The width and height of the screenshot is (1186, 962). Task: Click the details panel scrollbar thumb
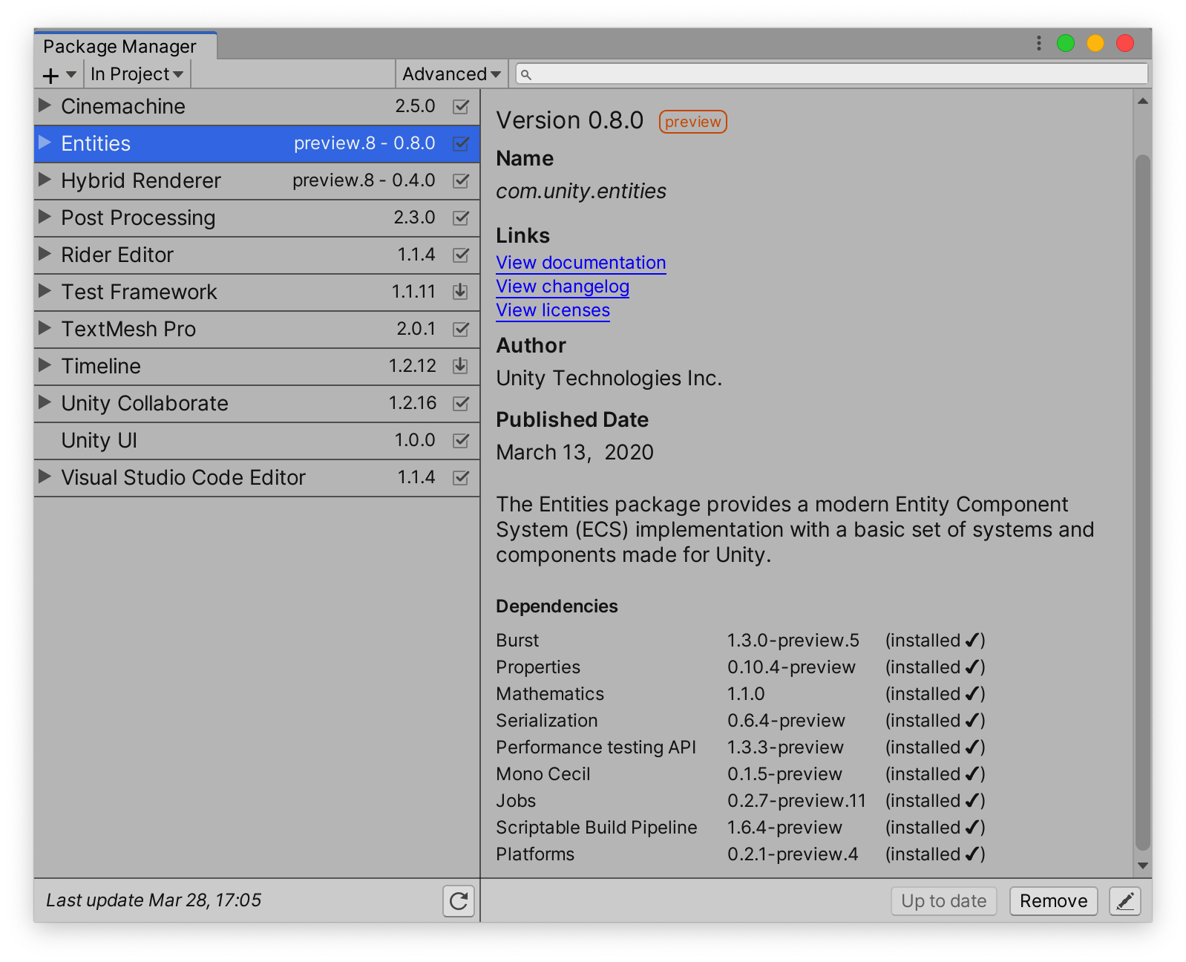(x=1143, y=503)
